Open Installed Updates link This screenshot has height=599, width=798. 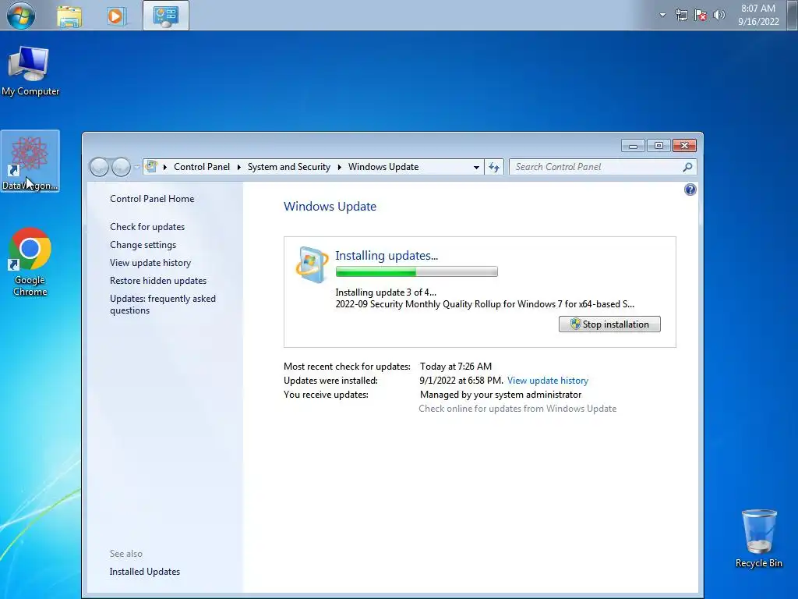tap(144, 572)
